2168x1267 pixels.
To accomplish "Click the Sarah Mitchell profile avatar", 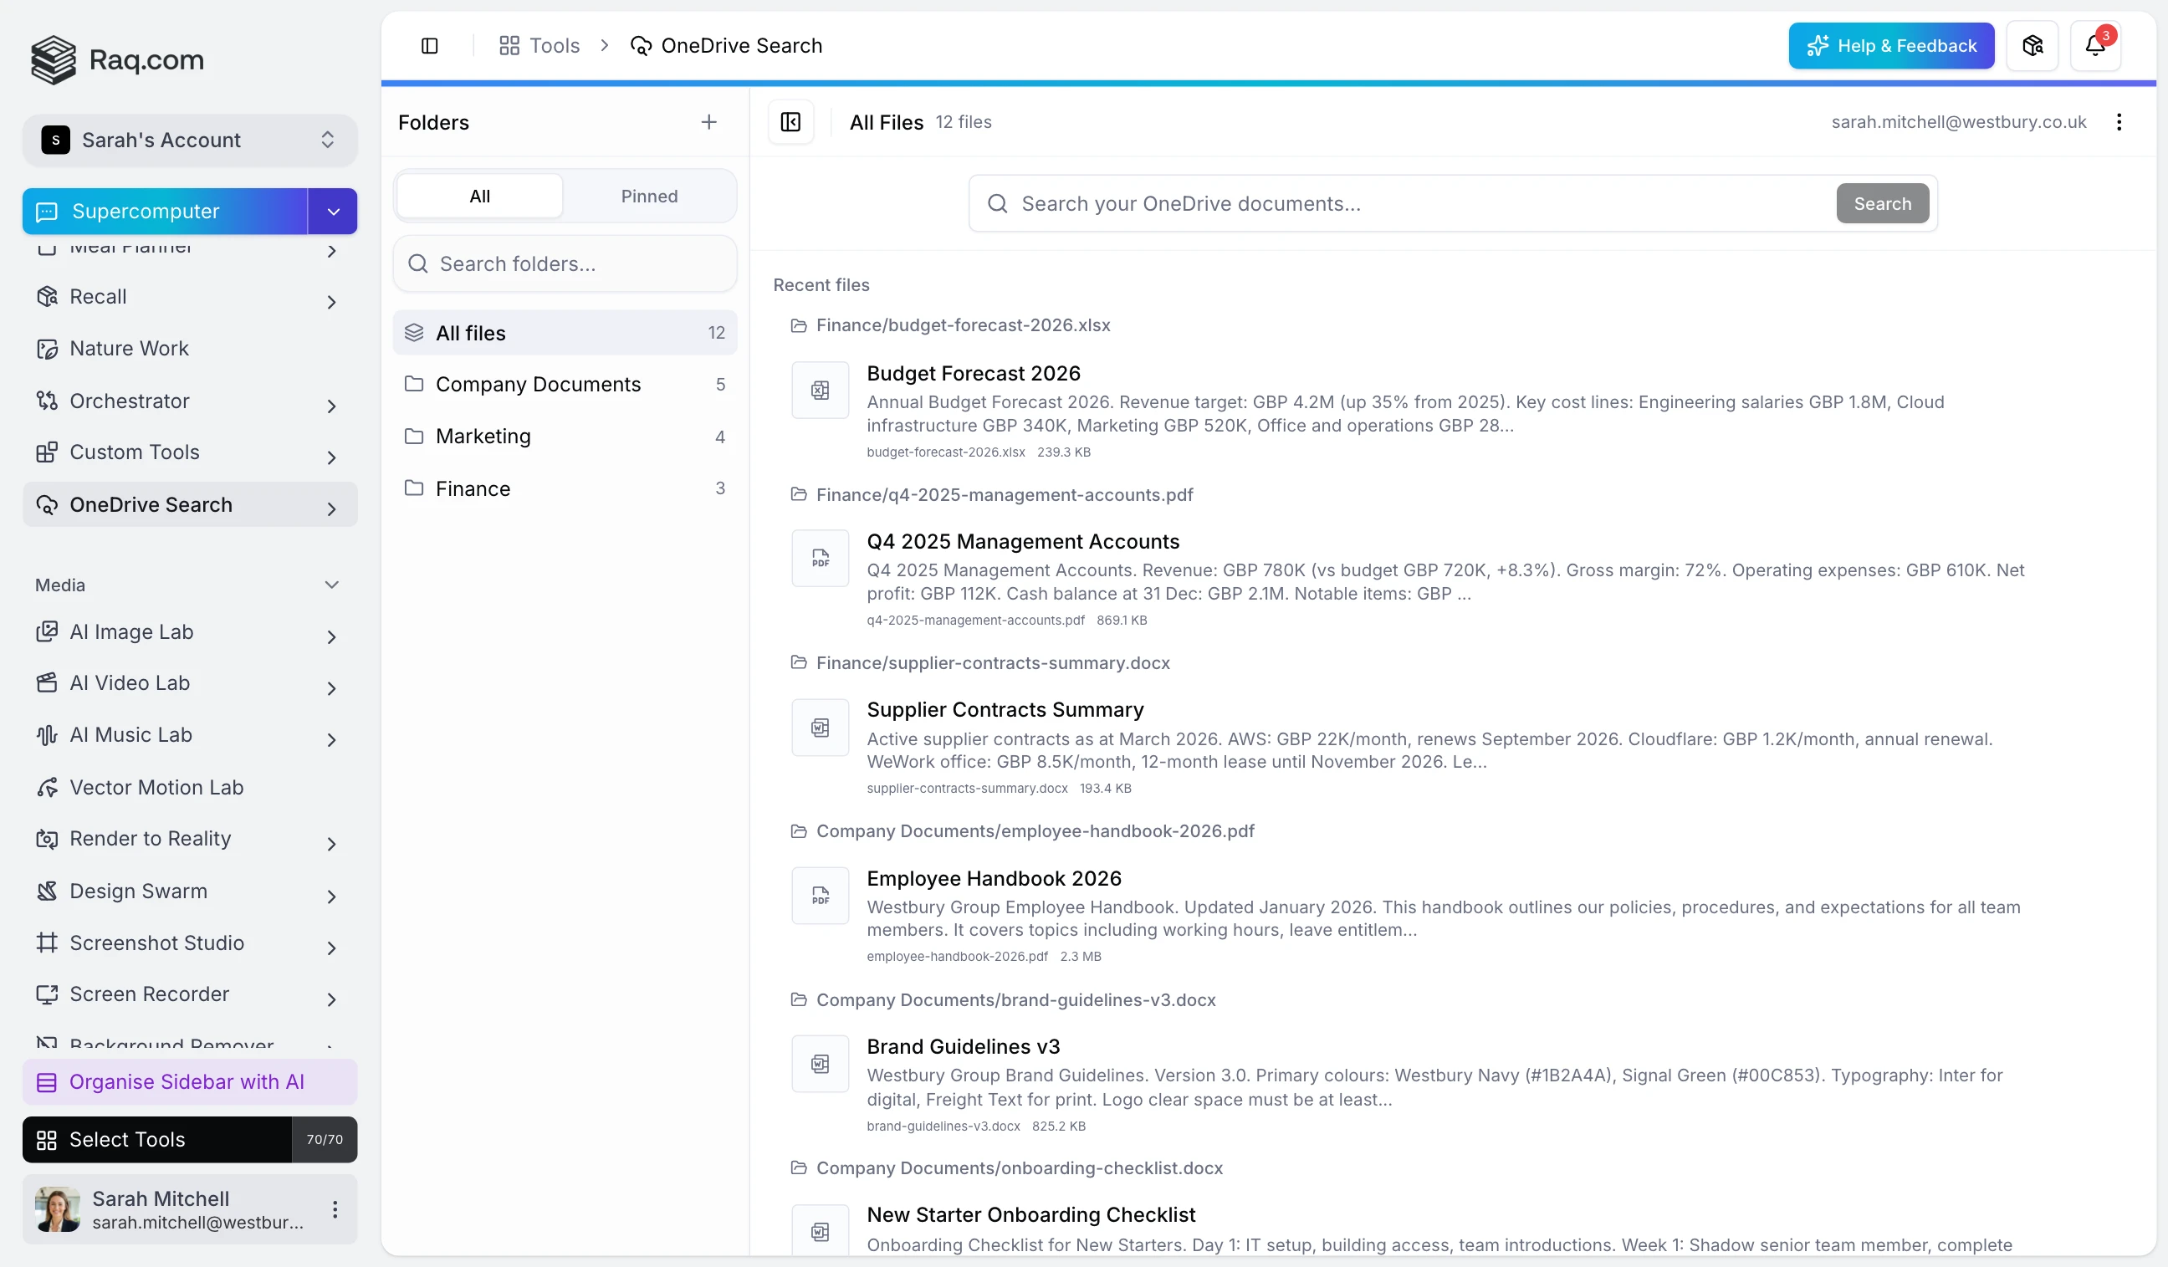I will (x=58, y=1209).
